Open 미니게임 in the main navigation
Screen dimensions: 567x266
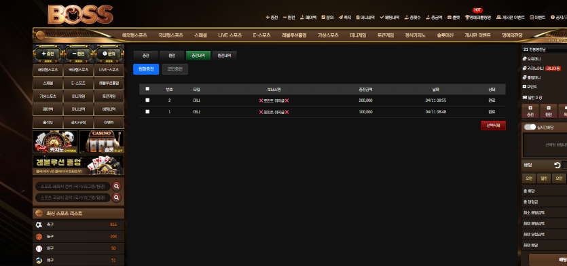click(358, 35)
